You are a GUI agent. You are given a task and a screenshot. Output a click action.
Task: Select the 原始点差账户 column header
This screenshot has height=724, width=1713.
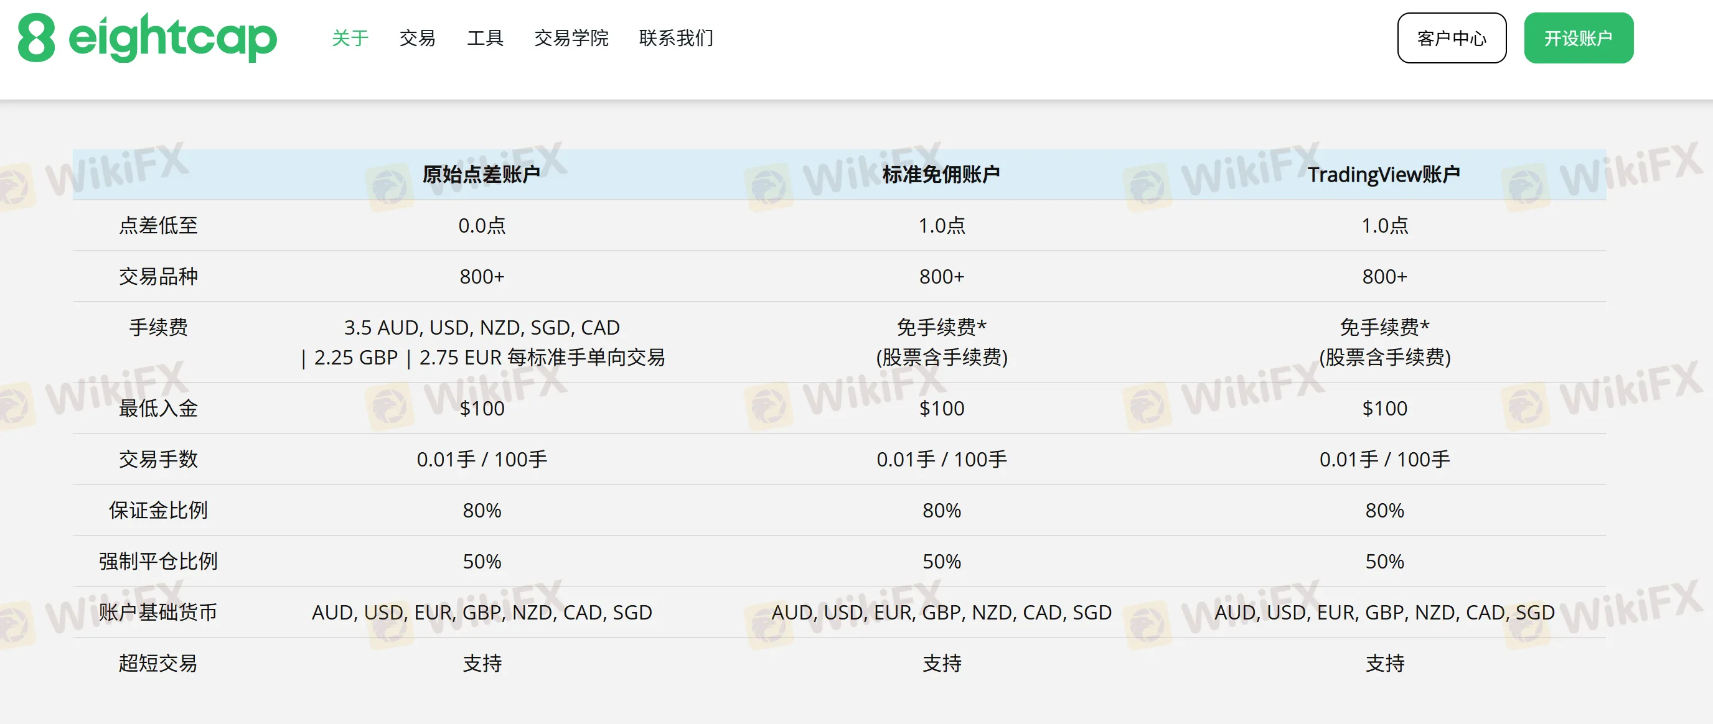[481, 174]
